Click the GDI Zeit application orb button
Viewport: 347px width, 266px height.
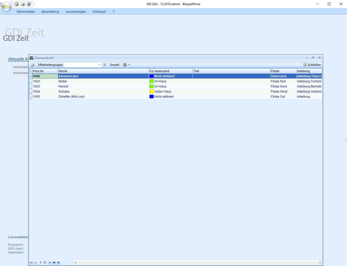pos(6,6)
